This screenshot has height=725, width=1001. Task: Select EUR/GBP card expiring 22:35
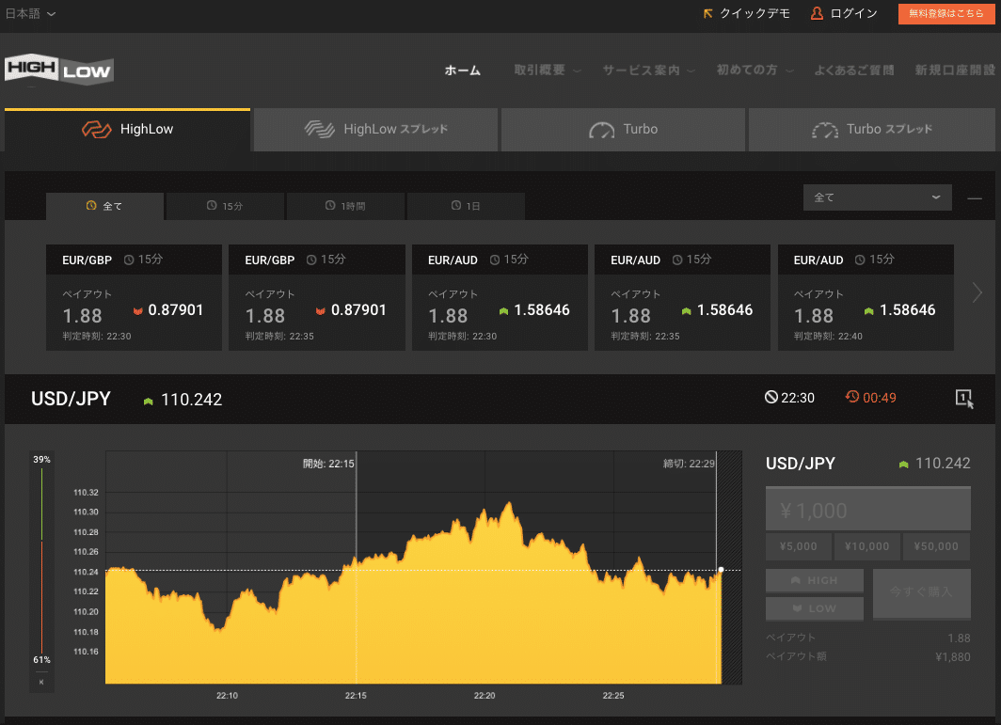[x=317, y=297]
